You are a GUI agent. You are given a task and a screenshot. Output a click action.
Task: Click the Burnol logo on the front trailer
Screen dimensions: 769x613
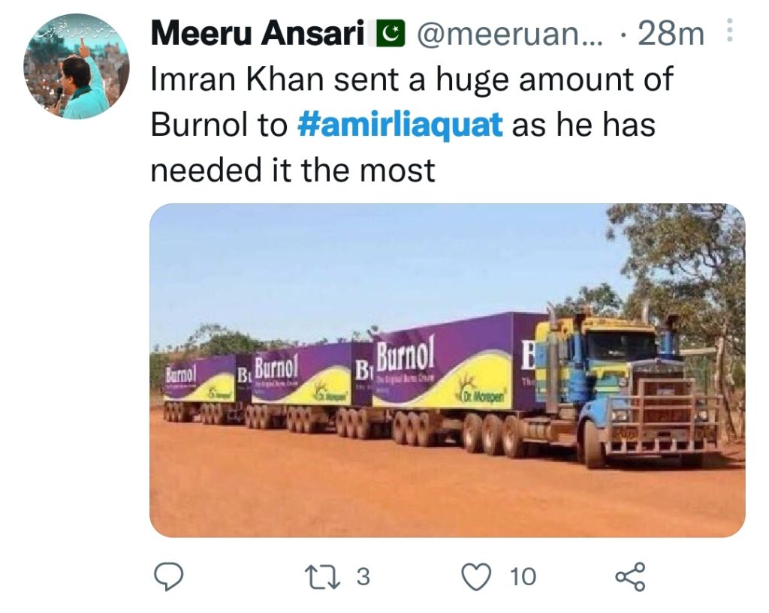(405, 354)
